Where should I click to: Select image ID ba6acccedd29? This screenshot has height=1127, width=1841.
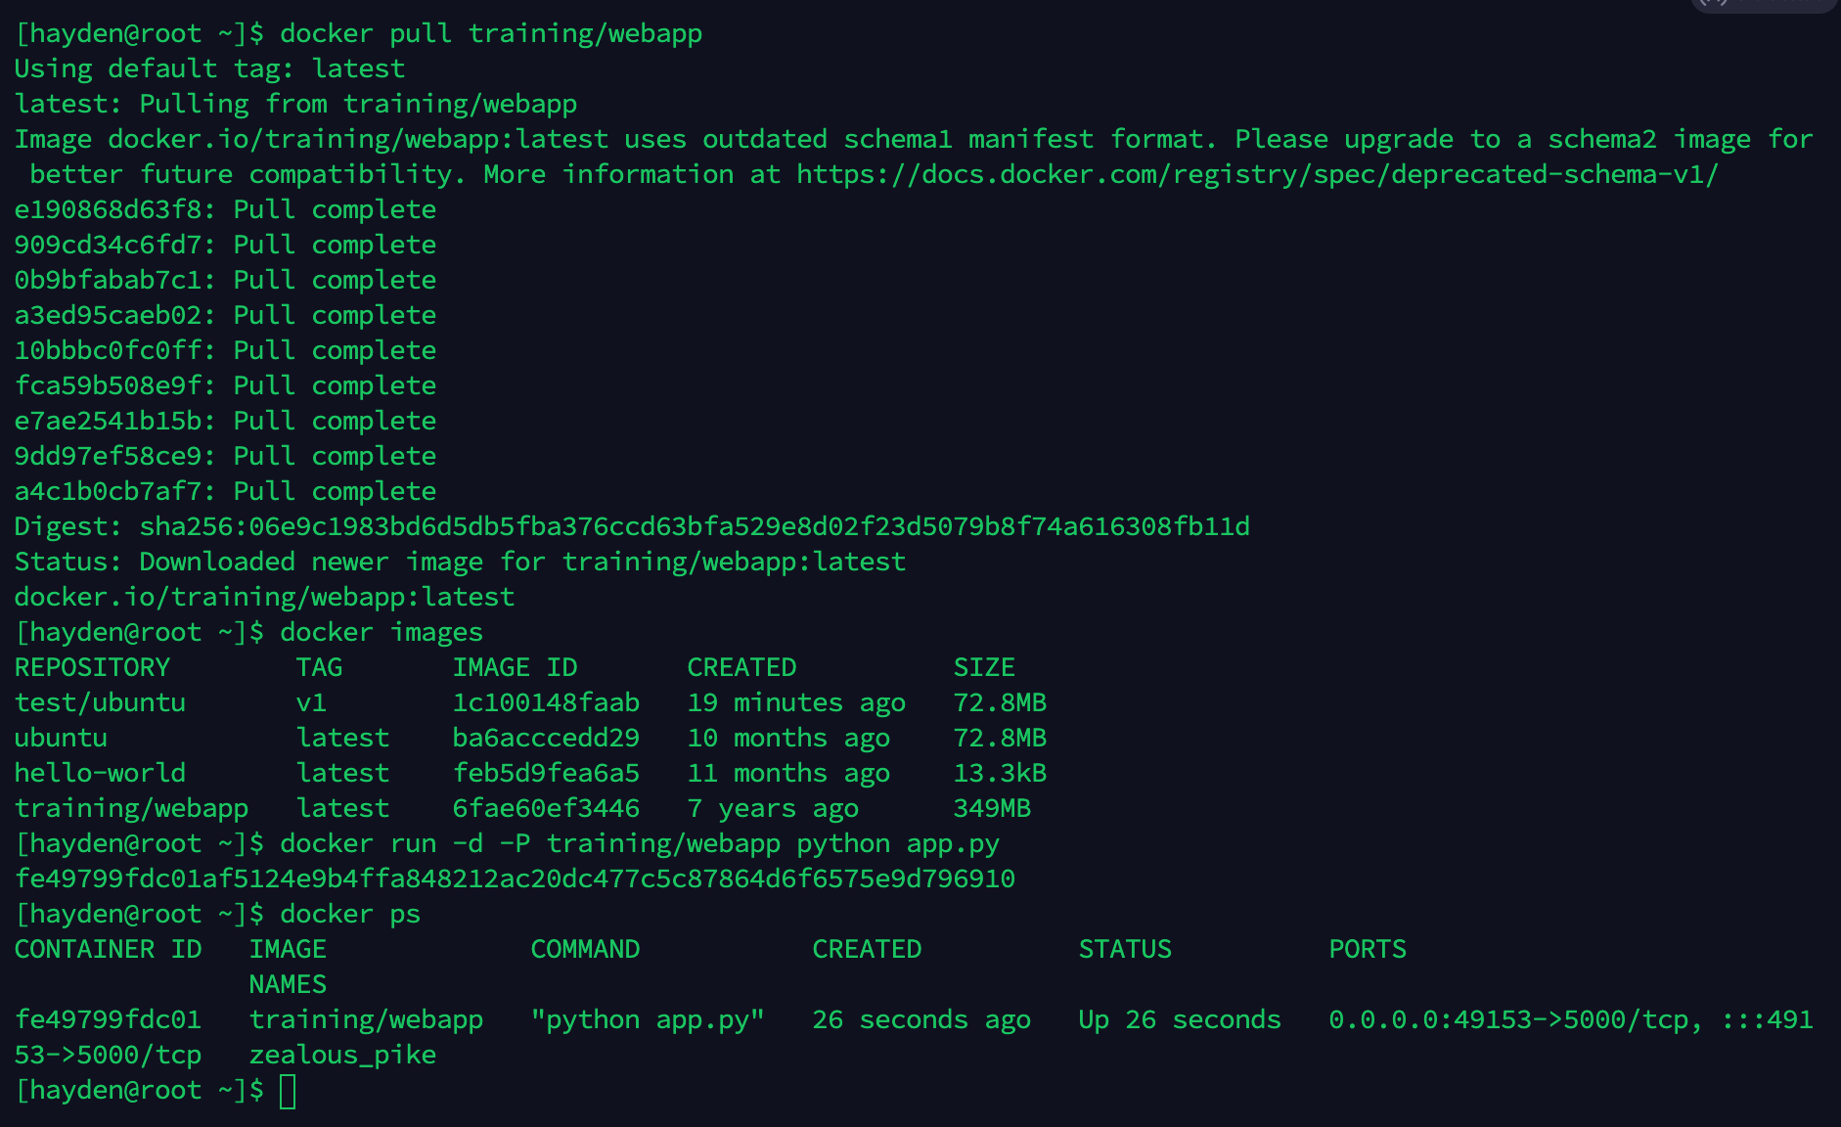[546, 739]
